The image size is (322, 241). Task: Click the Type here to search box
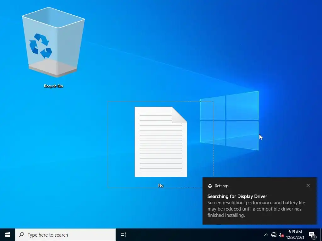tap(65, 235)
